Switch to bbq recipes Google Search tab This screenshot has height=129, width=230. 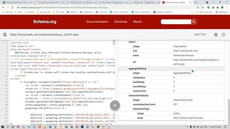(x=113, y=3)
